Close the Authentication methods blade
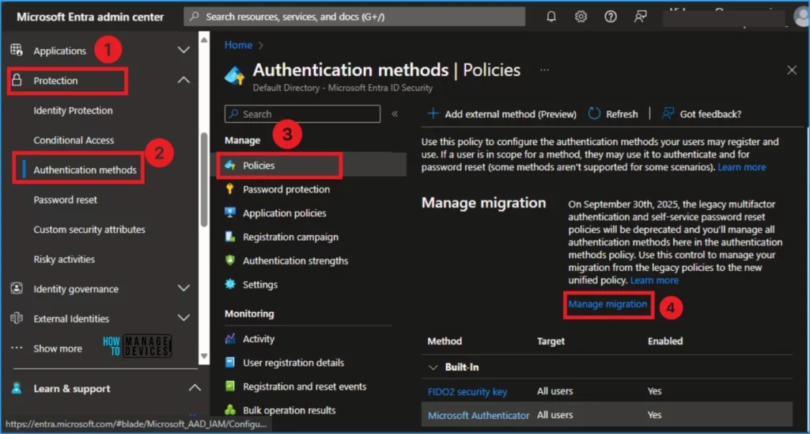Image resolution: width=810 pixels, height=434 pixels. pos(791,70)
